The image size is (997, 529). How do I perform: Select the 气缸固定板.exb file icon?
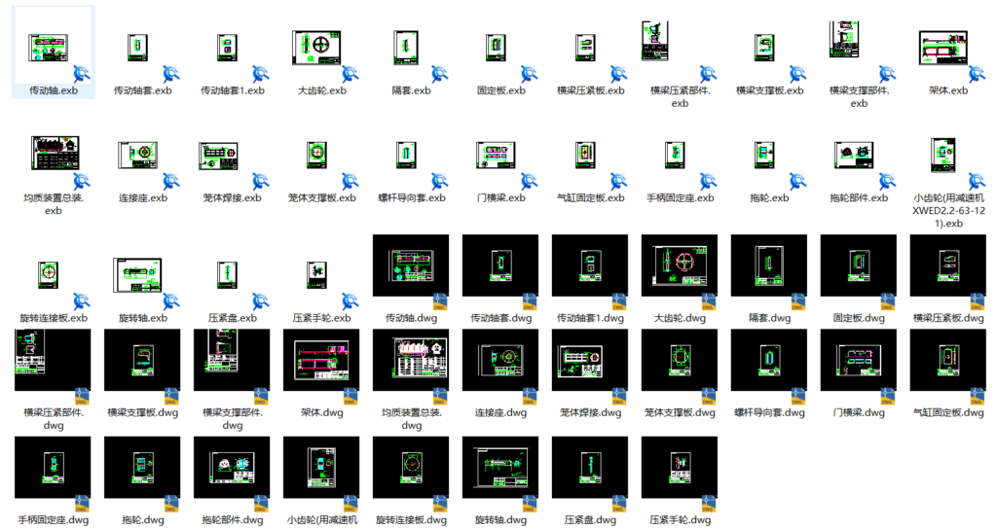(x=585, y=155)
